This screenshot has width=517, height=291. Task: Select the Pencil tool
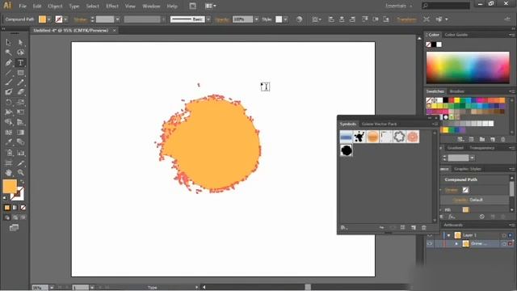pyautogui.click(x=20, y=82)
